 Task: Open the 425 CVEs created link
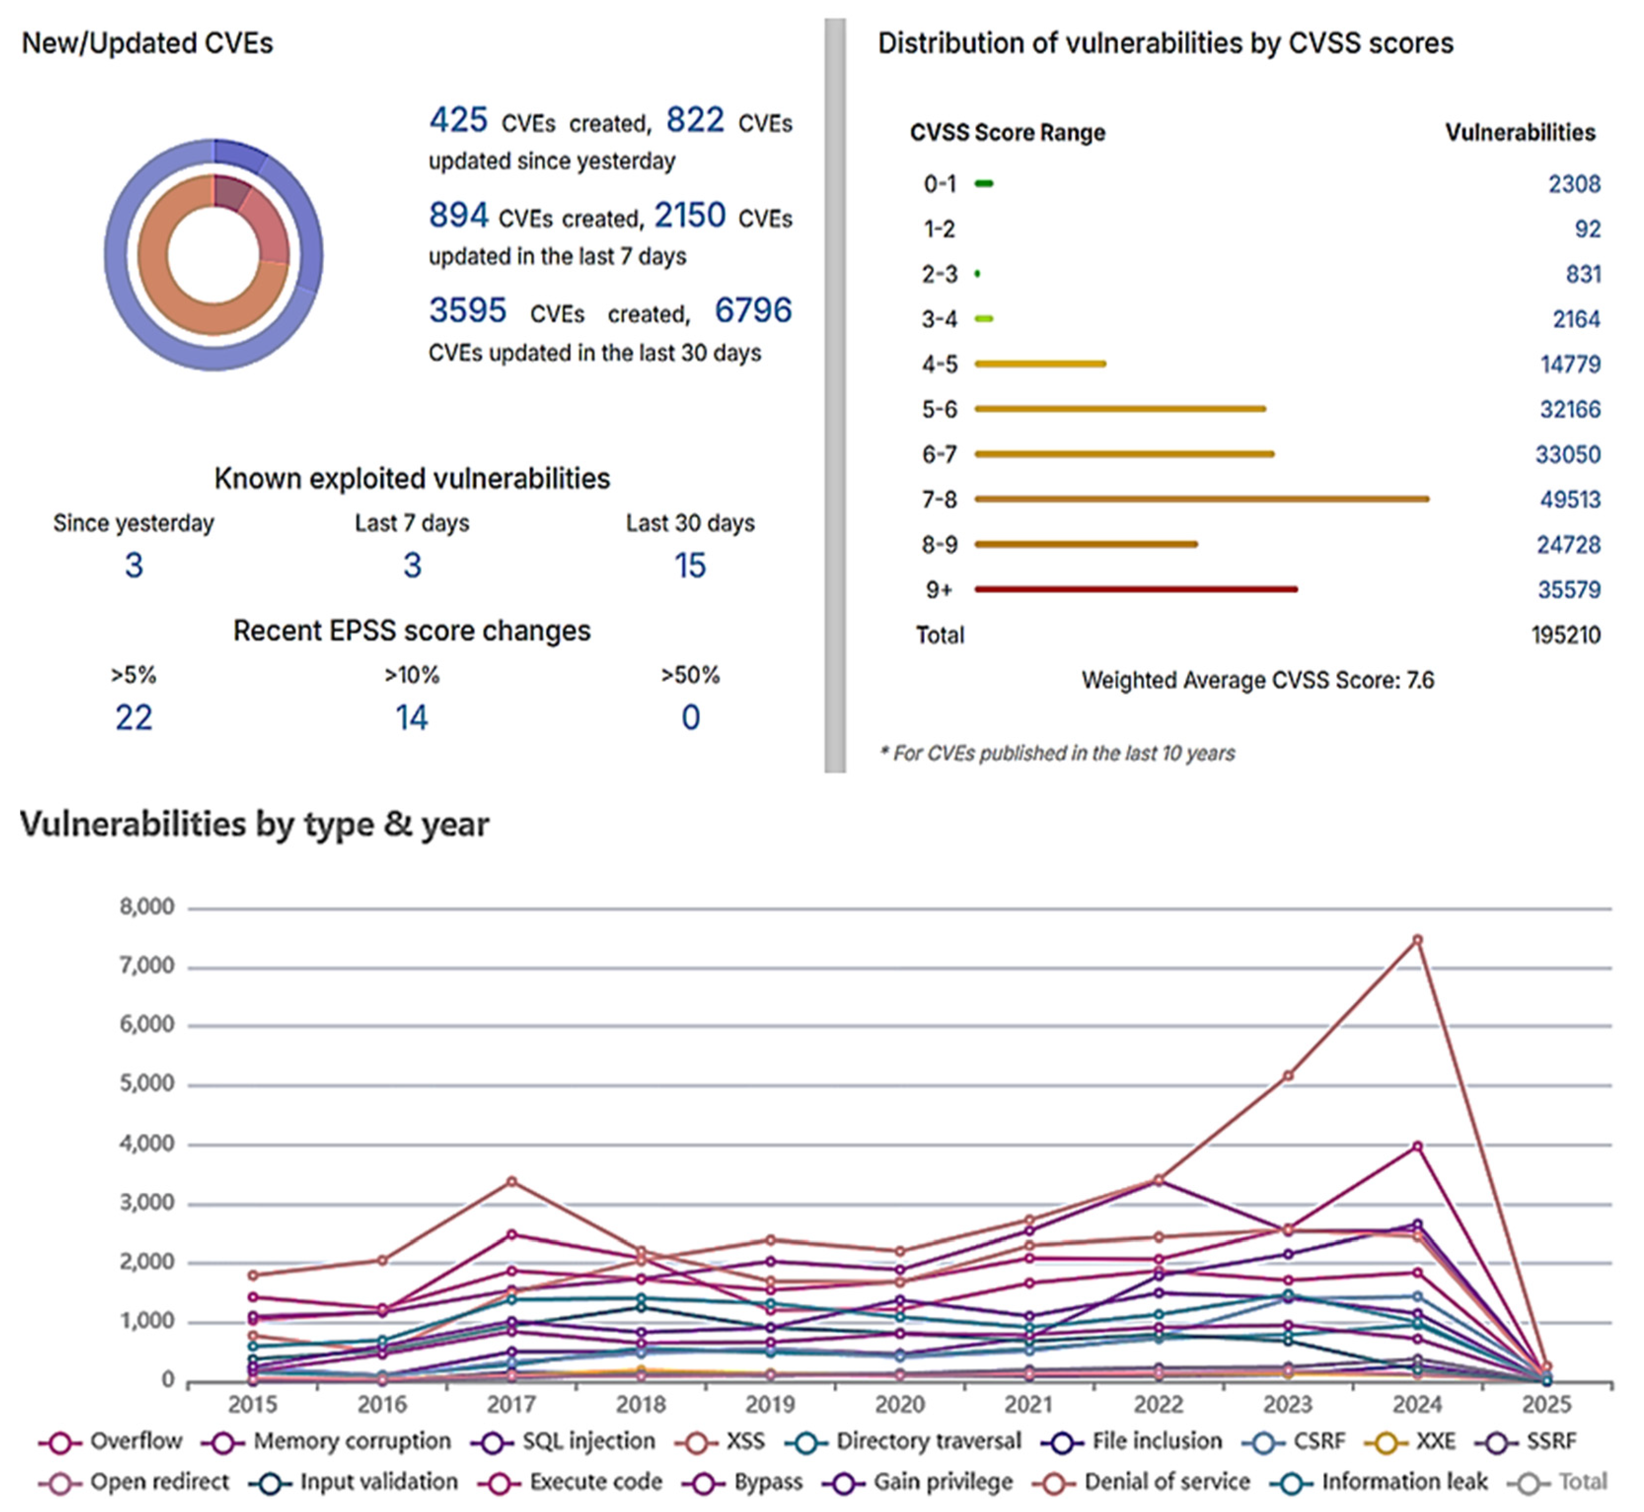(x=458, y=120)
